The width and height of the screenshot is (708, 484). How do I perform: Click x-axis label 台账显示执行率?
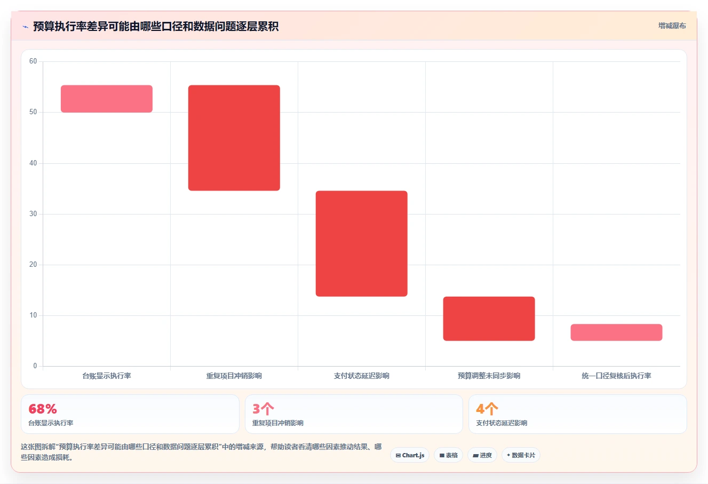click(107, 376)
